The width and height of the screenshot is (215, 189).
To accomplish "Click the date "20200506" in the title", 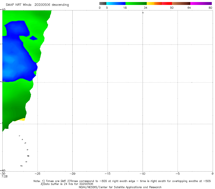I will (x=42, y=5).
